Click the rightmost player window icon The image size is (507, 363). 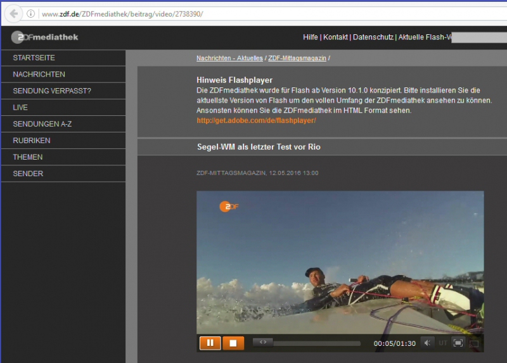tap(474, 343)
